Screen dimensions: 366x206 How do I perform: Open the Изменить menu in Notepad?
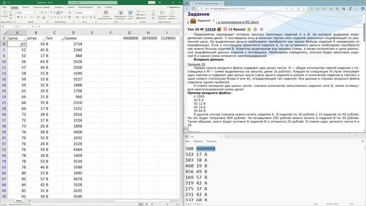(198, 141)
